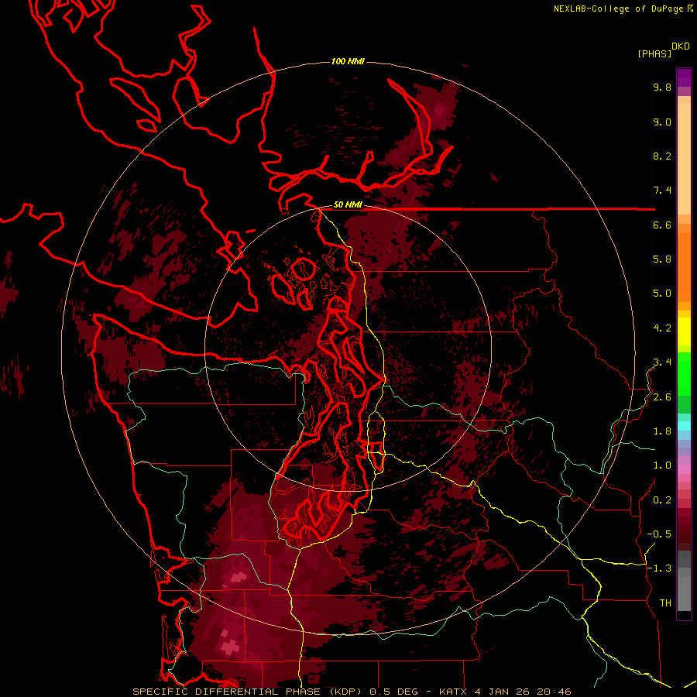
Task: Click the -0.5 legend tick label
Action: 659,534
